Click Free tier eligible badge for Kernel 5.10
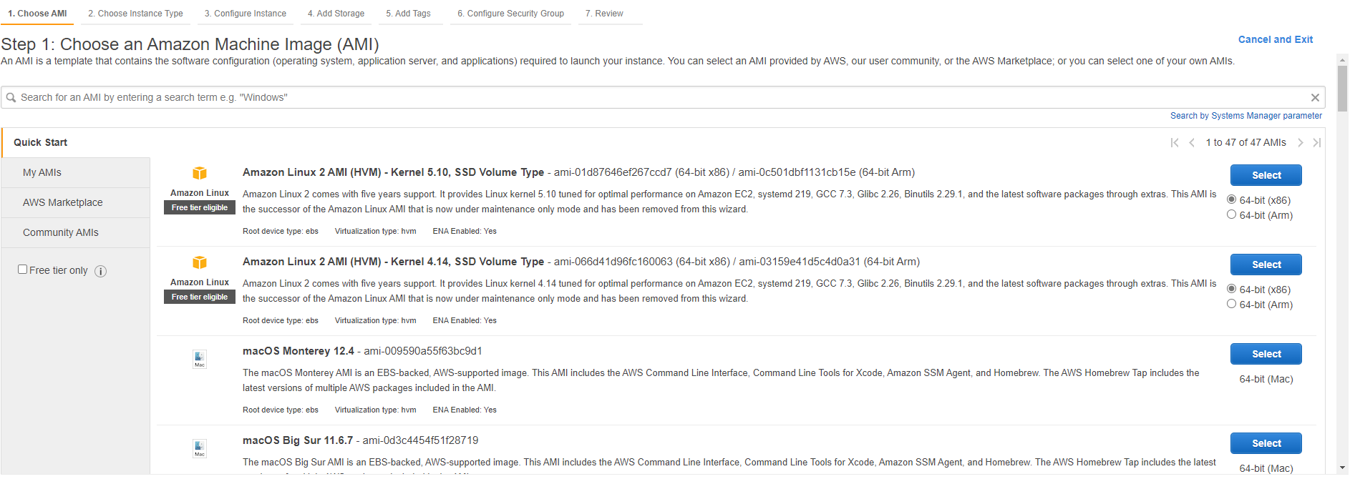The height and width of the screenshot is (479, 1350). click(x=200, y=207)
